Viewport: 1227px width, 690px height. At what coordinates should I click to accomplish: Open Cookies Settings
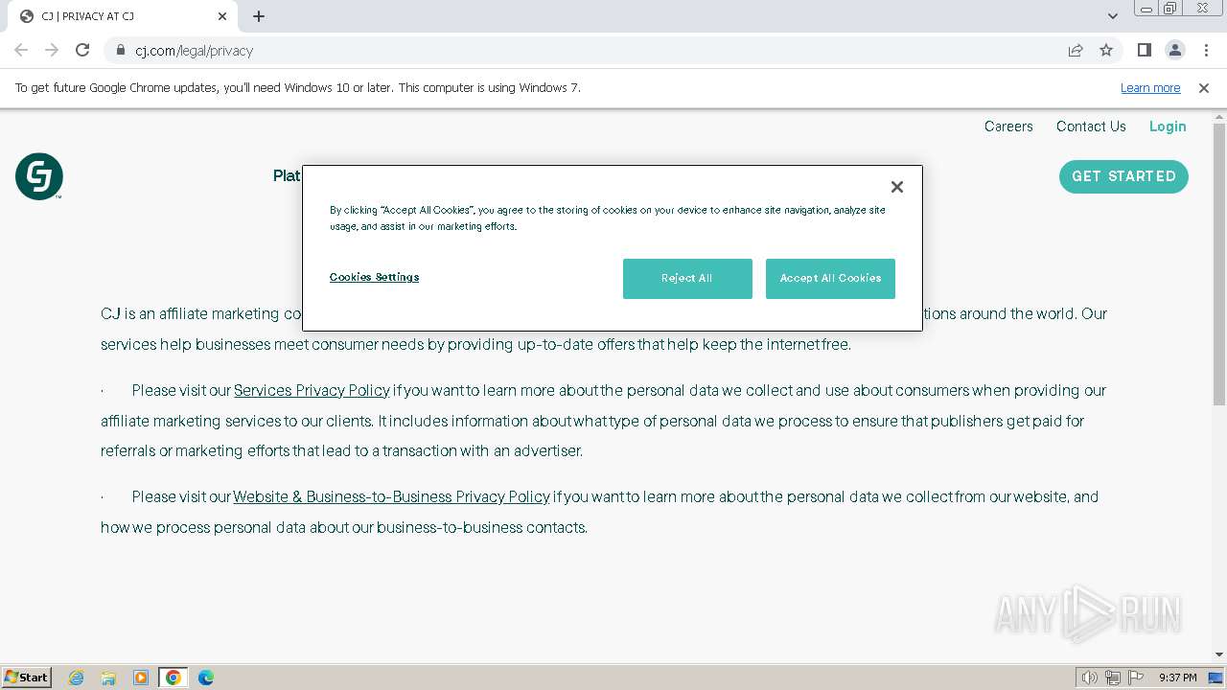(x=374, y=277)
